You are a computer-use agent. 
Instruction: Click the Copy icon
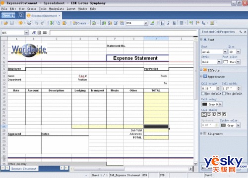click(x=58, y=23)
